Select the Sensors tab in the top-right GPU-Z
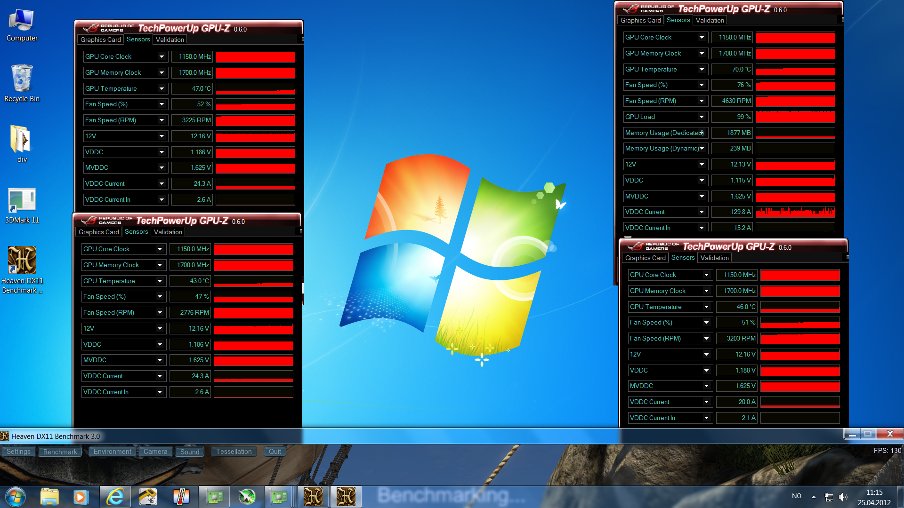The width and height of the screenshot is (904, 508). 678,20
